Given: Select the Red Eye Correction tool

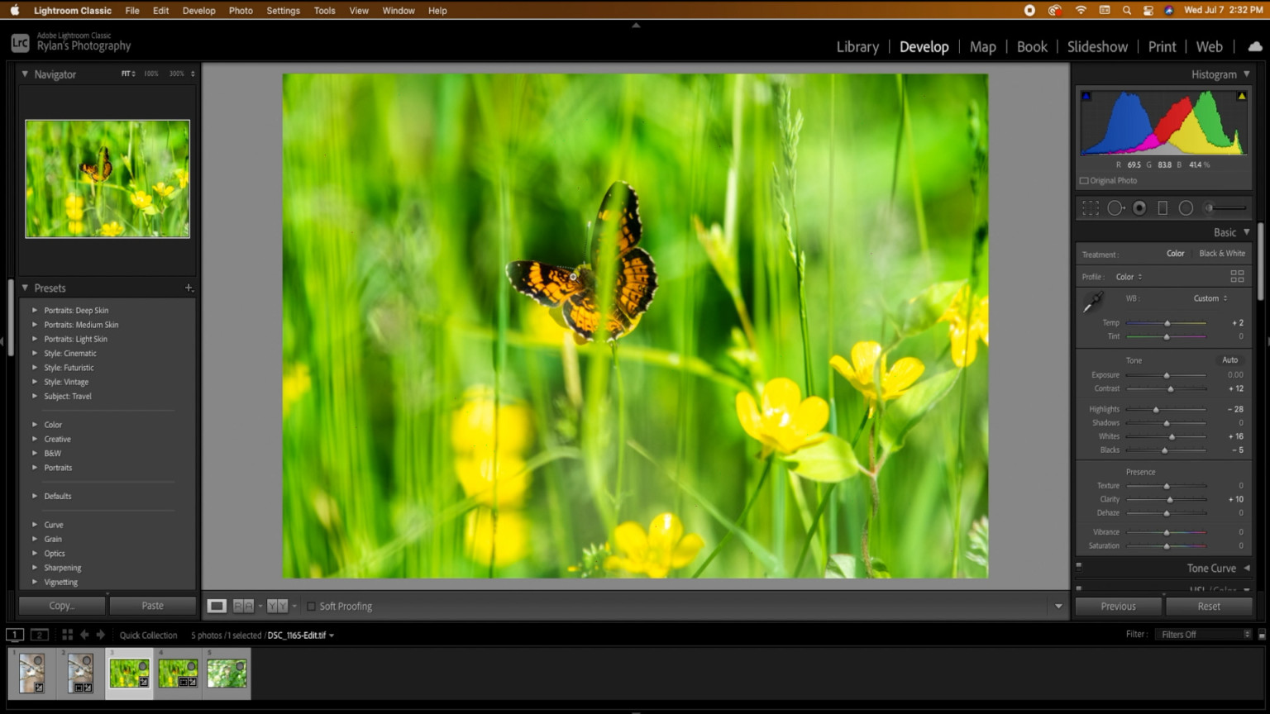Looking at the screenshot, I should pos(1139,208).
